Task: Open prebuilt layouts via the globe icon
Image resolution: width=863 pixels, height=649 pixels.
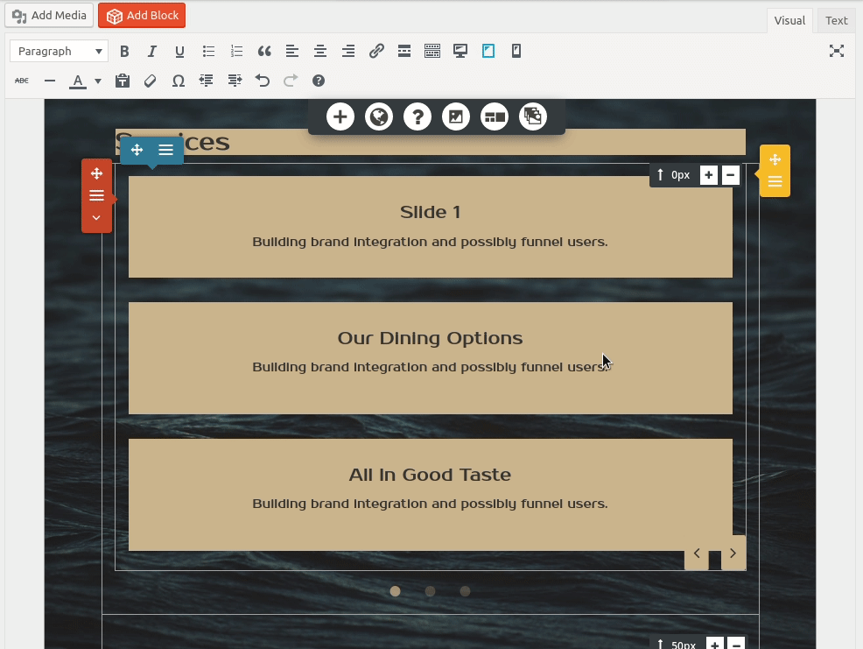Action: [379, 116]
